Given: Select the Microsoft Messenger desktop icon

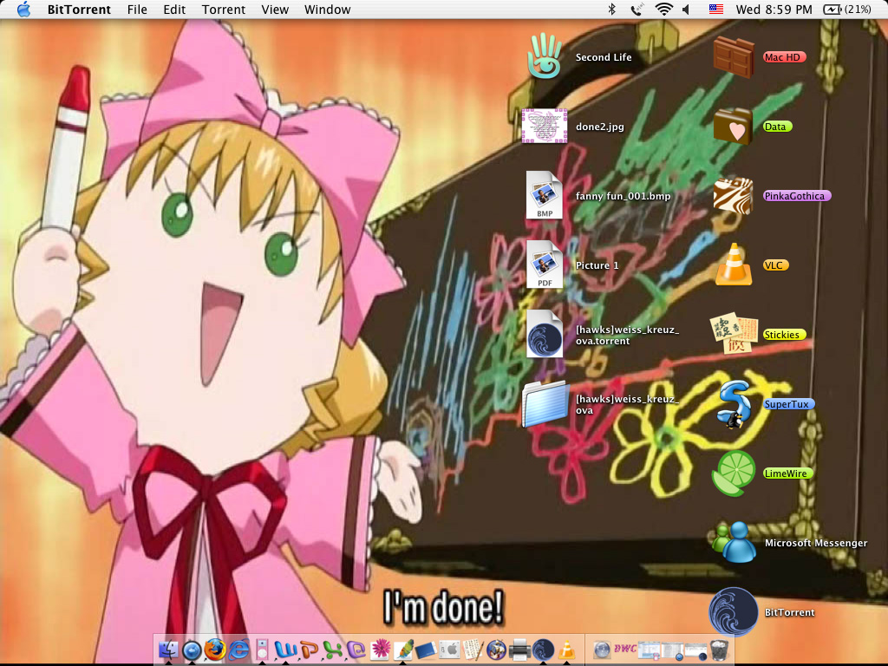Looking at the screenshot, I should (734, 543).
